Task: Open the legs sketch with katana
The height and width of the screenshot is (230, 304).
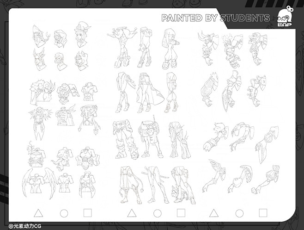Action: (156, 185)
